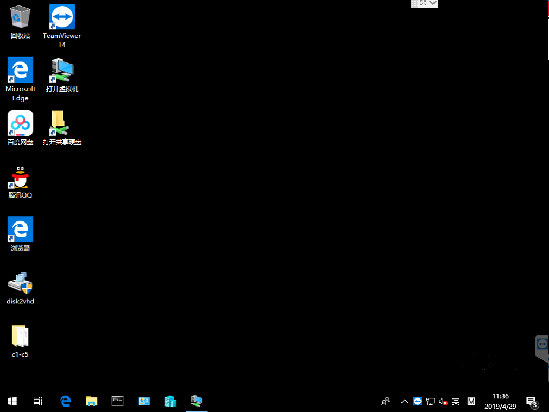The image size is (549, 412).
Task: Click the TeamViewer tray icon
Action: pos(417,401)
